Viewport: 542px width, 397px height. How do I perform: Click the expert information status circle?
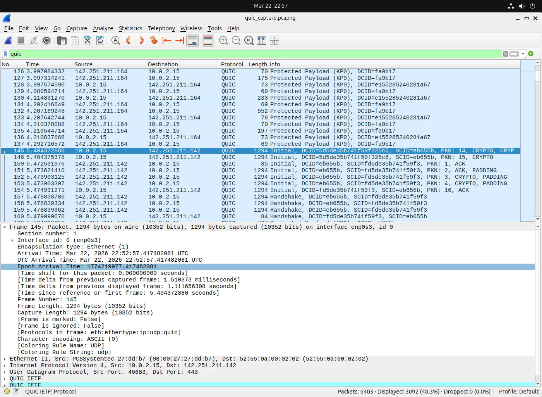click(7, 392)
